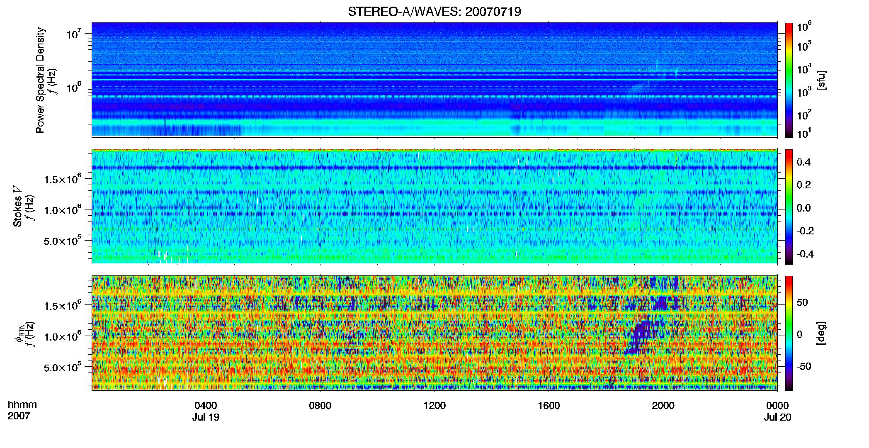
Task: Click the "-0.2" Stokes V color bar tick
Action: 805,231
